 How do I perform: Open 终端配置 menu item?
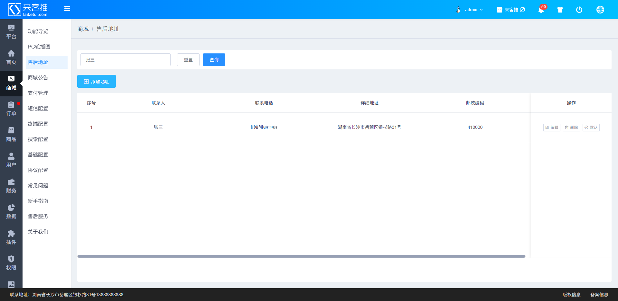47,124
